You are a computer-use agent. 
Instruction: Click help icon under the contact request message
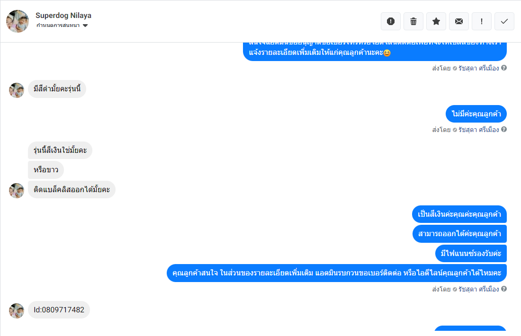[x=504, y=289]
